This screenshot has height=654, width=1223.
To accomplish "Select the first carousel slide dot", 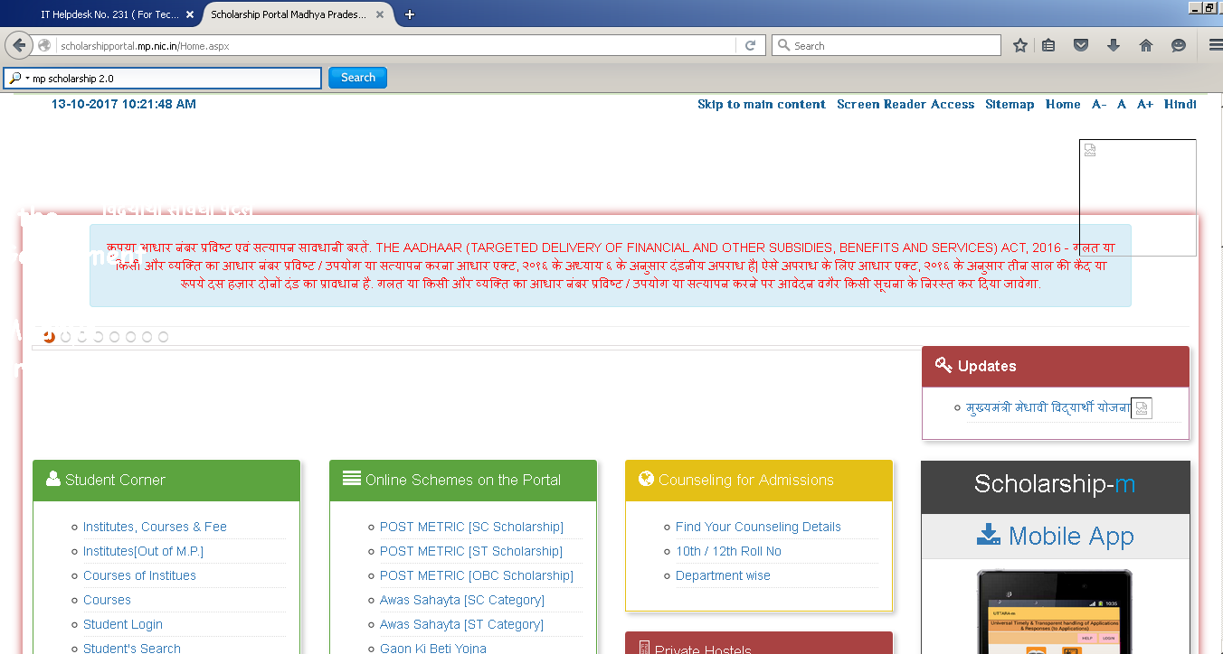I will point(49,337).
